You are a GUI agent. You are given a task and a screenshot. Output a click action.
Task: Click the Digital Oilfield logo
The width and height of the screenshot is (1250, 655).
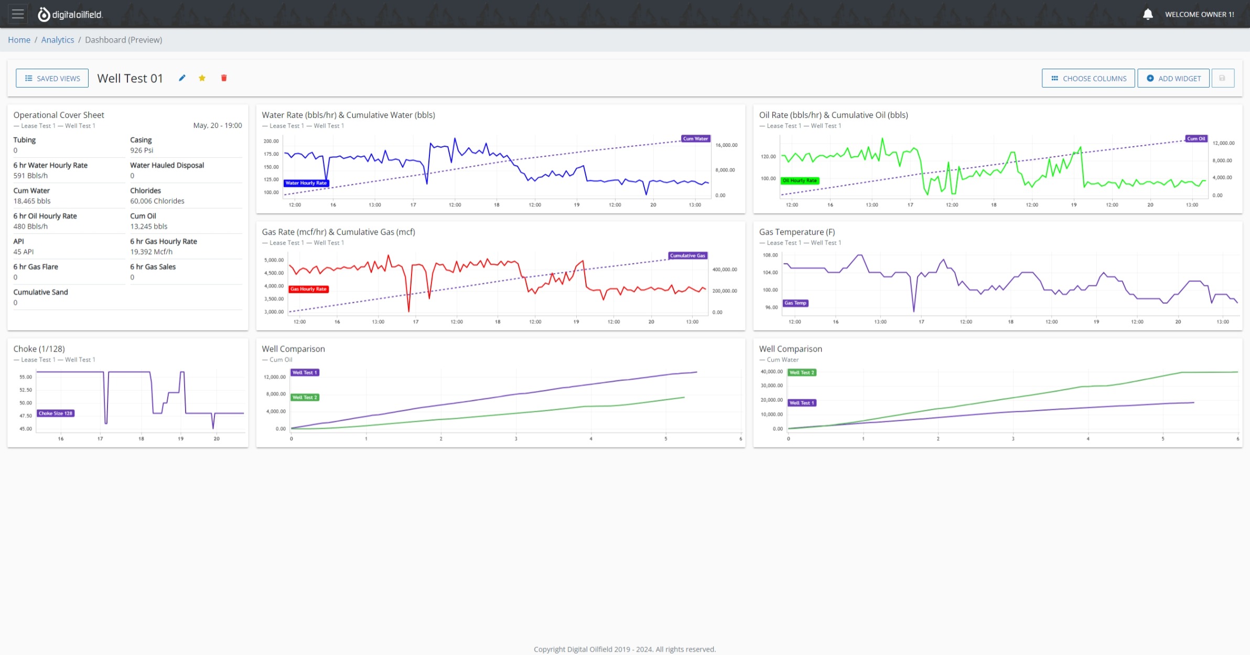tap(70, 14)
